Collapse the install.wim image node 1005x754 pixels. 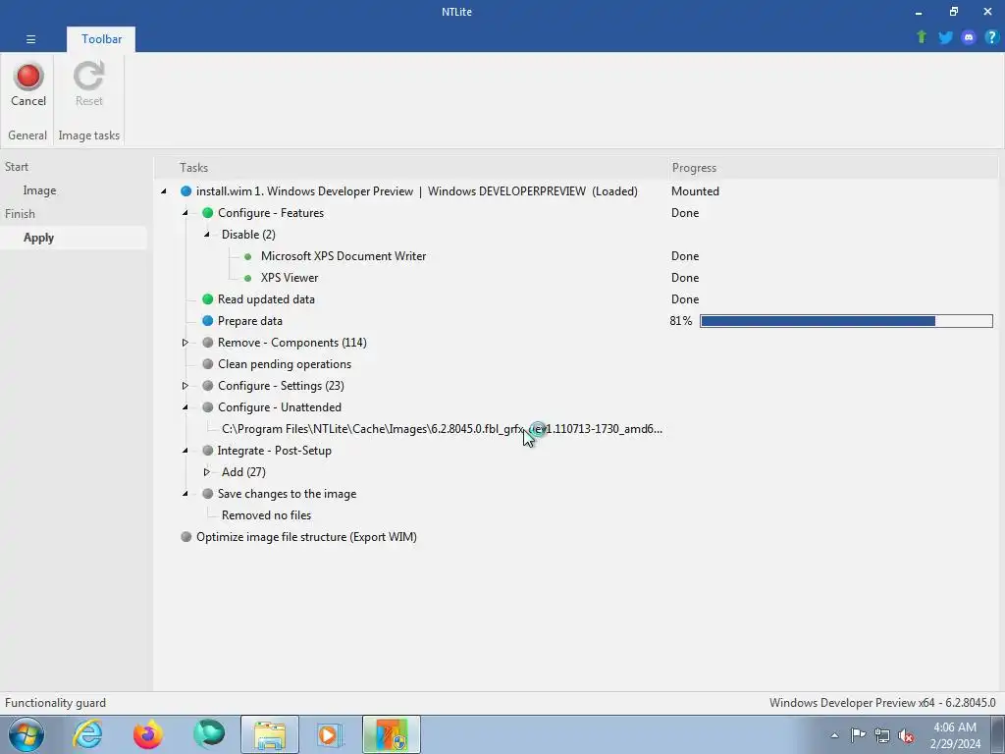coord(164,191)
